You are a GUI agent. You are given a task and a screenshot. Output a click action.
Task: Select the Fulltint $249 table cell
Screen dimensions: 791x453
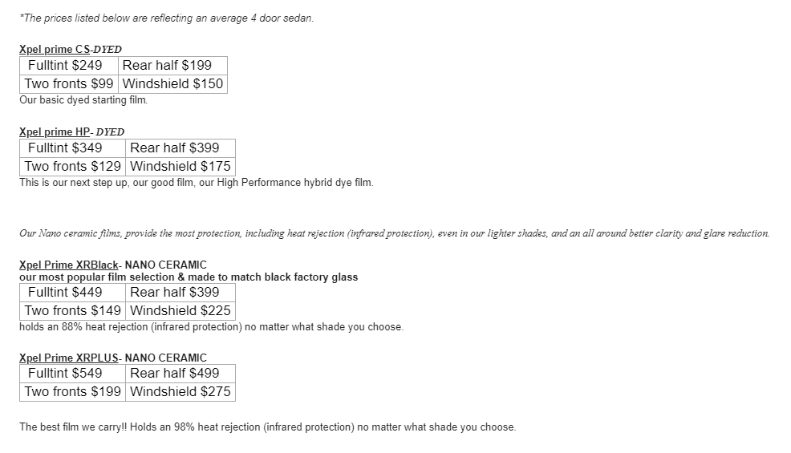coord(65,65)
